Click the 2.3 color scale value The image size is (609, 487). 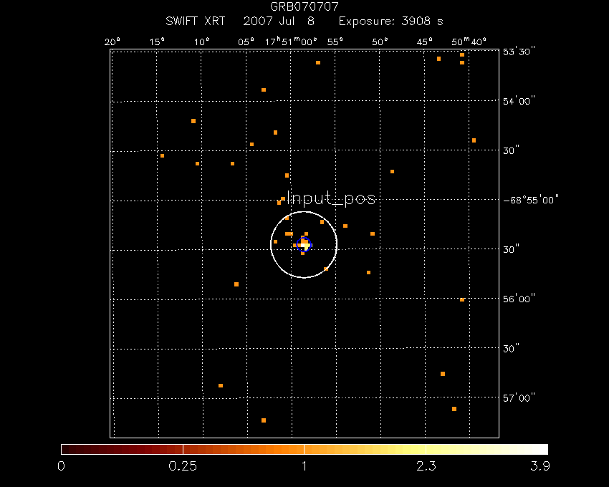(x=426, y=466)
